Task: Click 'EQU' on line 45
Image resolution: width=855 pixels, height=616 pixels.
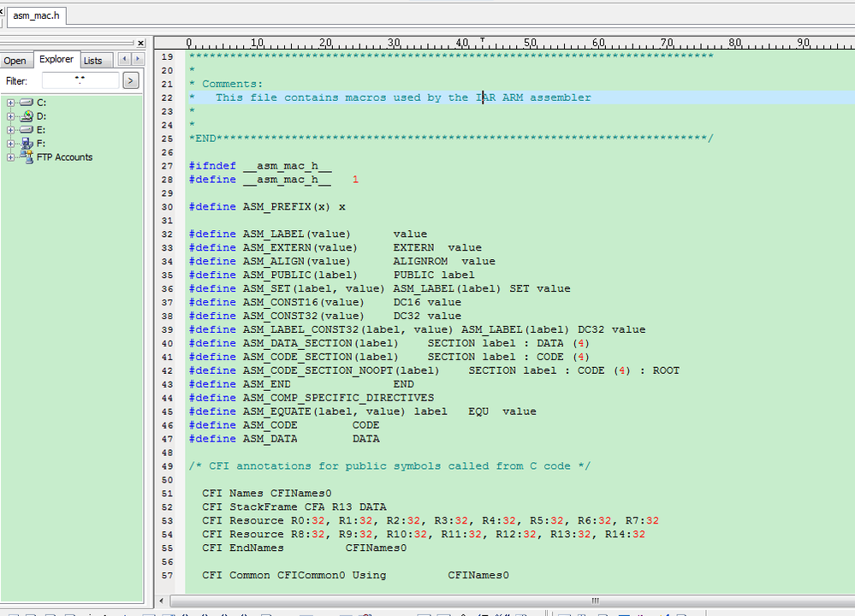Action: click(x=478, y=411)
